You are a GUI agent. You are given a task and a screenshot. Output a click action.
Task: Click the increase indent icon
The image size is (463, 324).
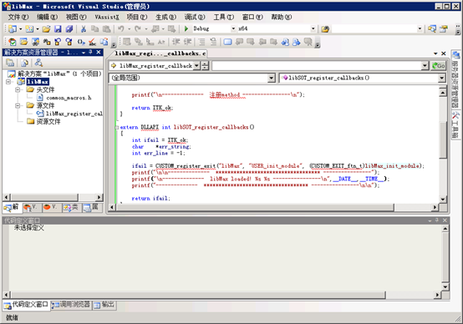(x=187, y=42)
